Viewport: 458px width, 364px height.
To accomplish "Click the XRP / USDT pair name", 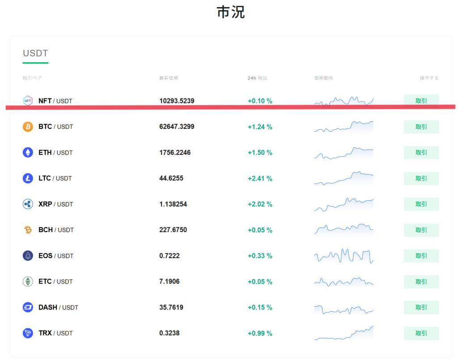I will (x=56, y=204).
